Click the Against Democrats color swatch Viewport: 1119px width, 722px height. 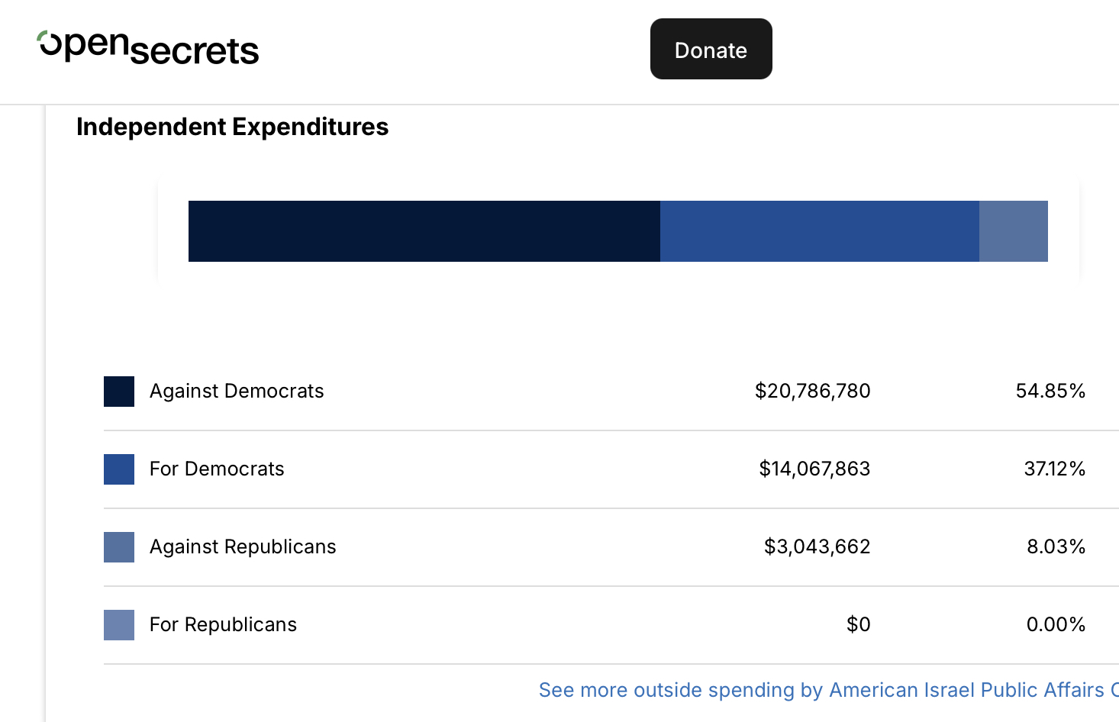pyautogui.click(x=119, y=392)
